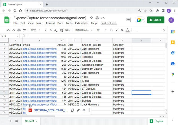Viewport: 178px width, 125px height.
Task: Open the browser Extensions puzzle icon
Action: (x=158, y=11)
